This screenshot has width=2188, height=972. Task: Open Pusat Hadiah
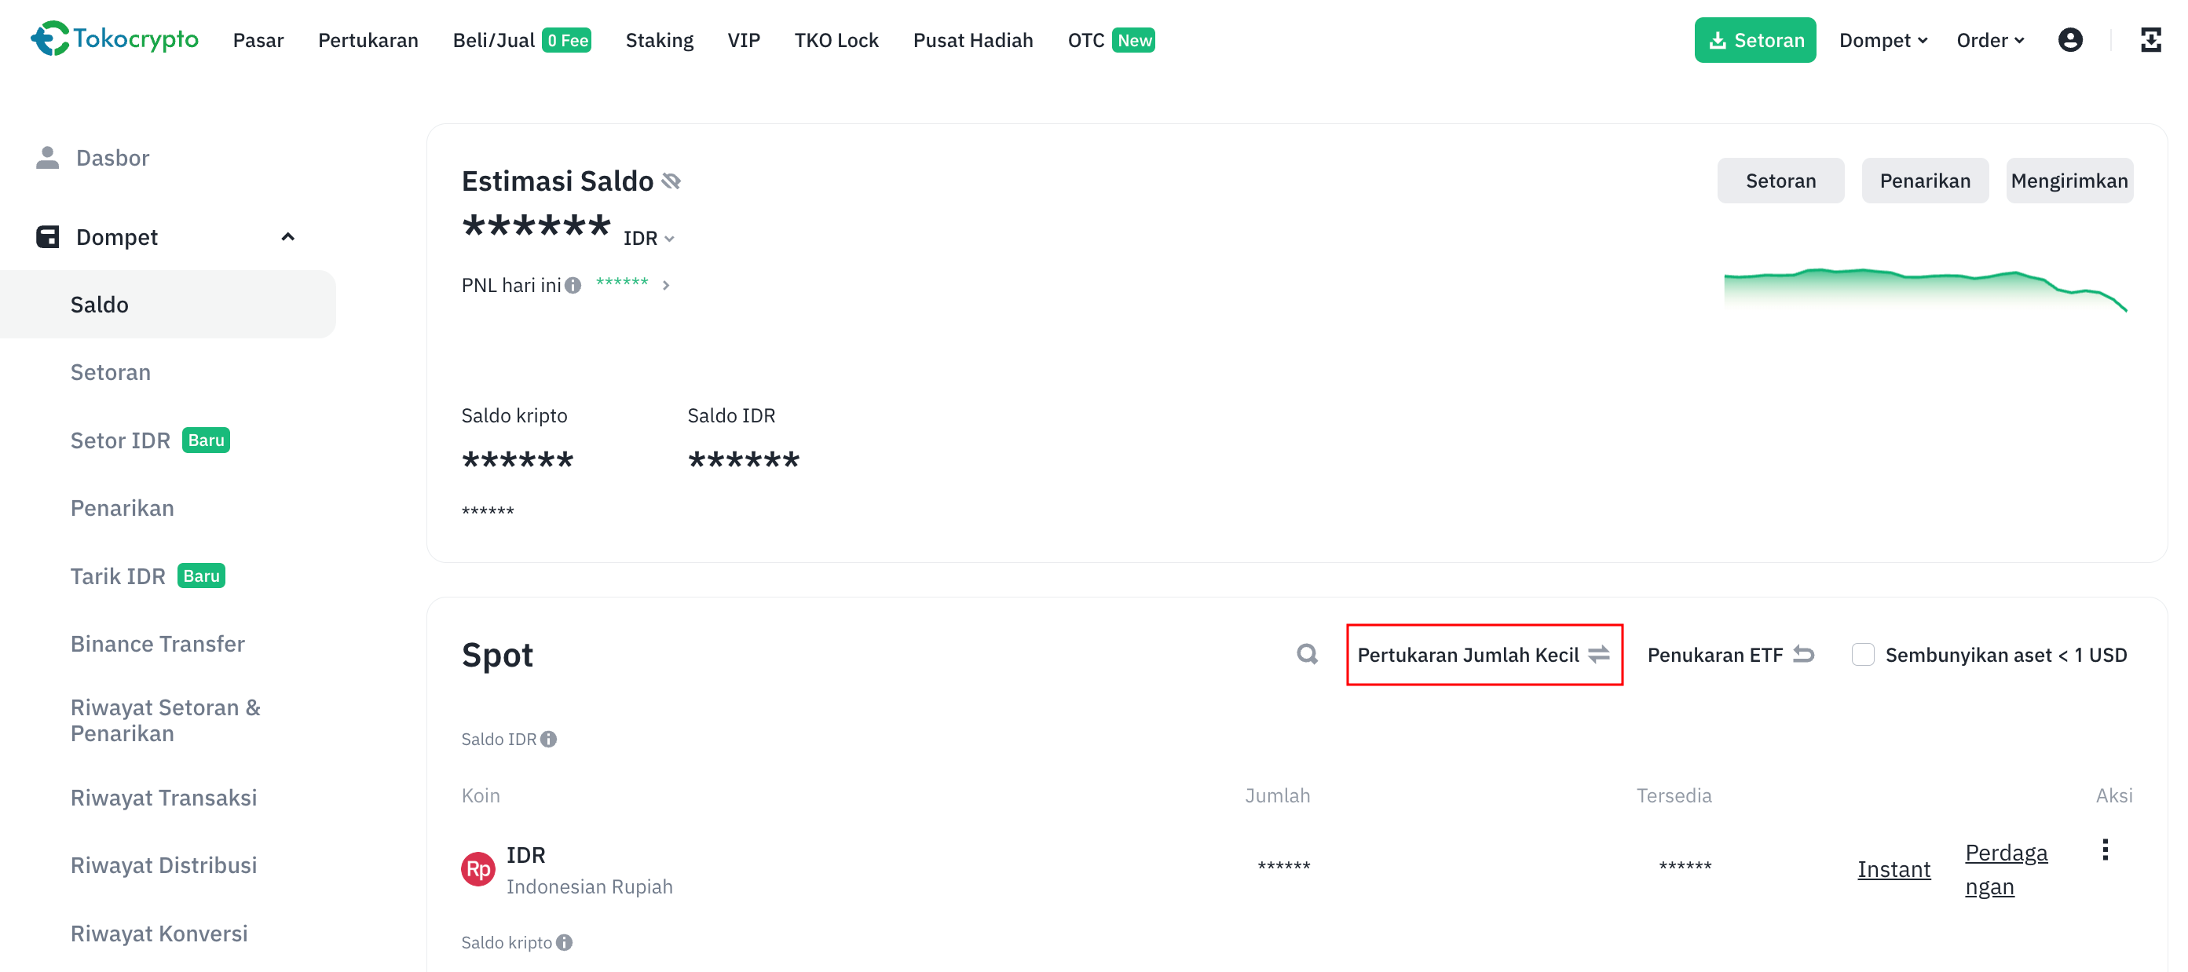972,40
